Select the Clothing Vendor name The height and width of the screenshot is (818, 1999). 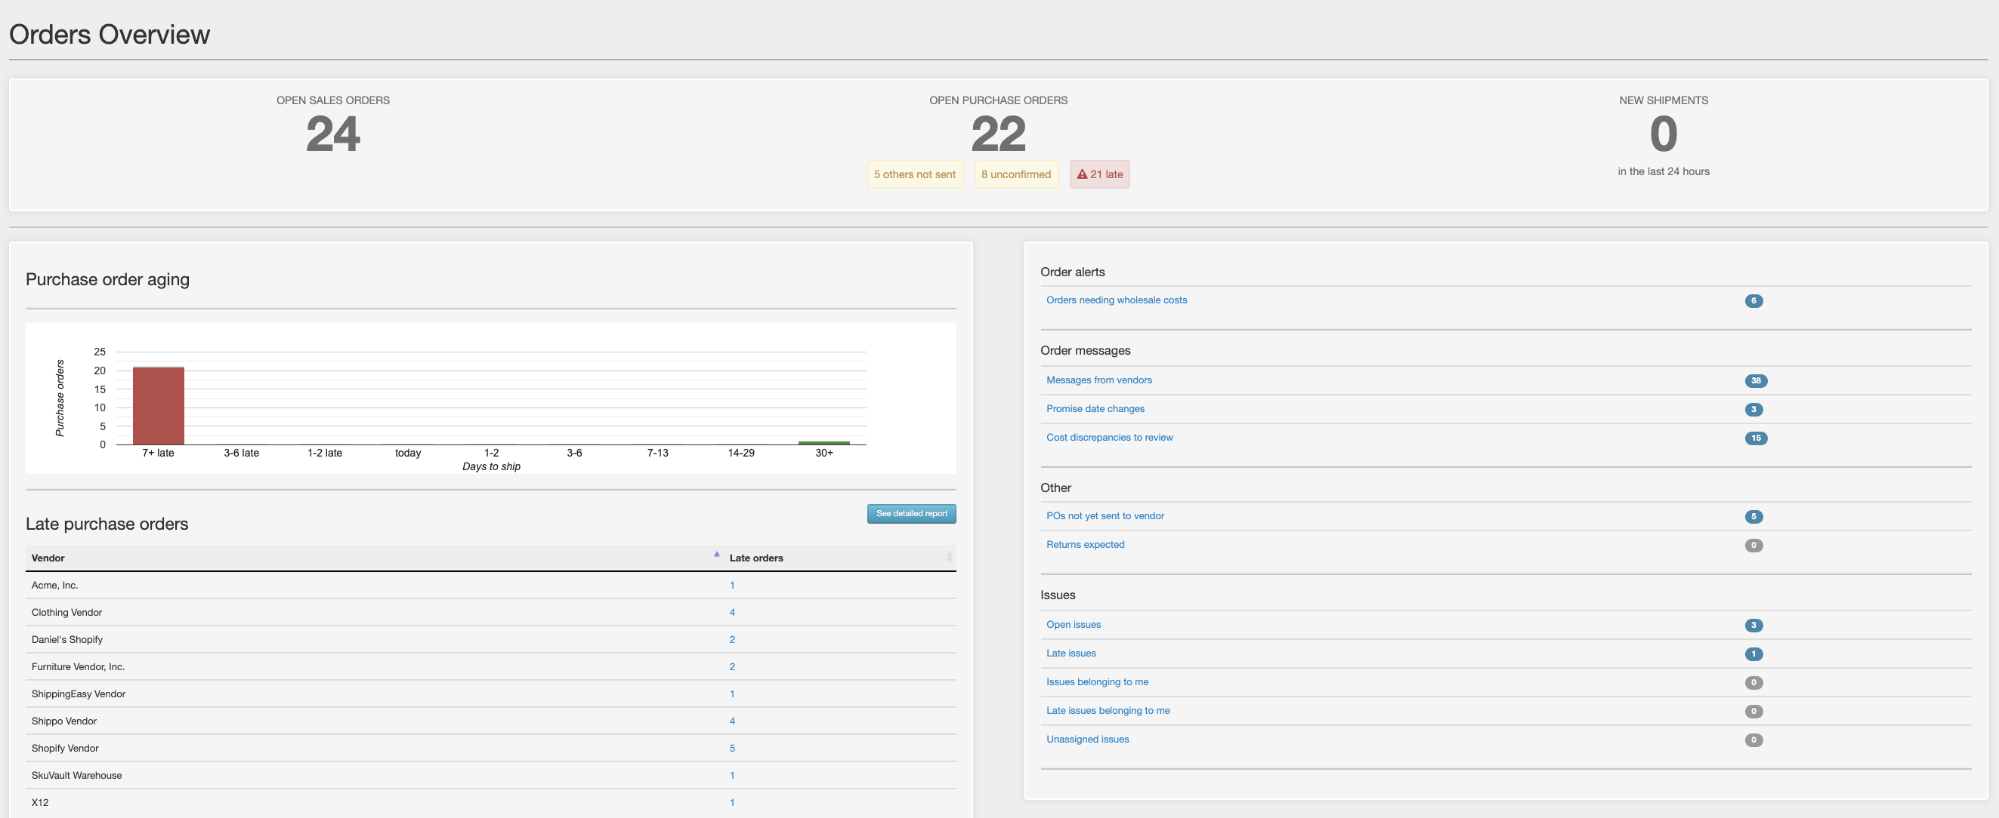point(66,613)
